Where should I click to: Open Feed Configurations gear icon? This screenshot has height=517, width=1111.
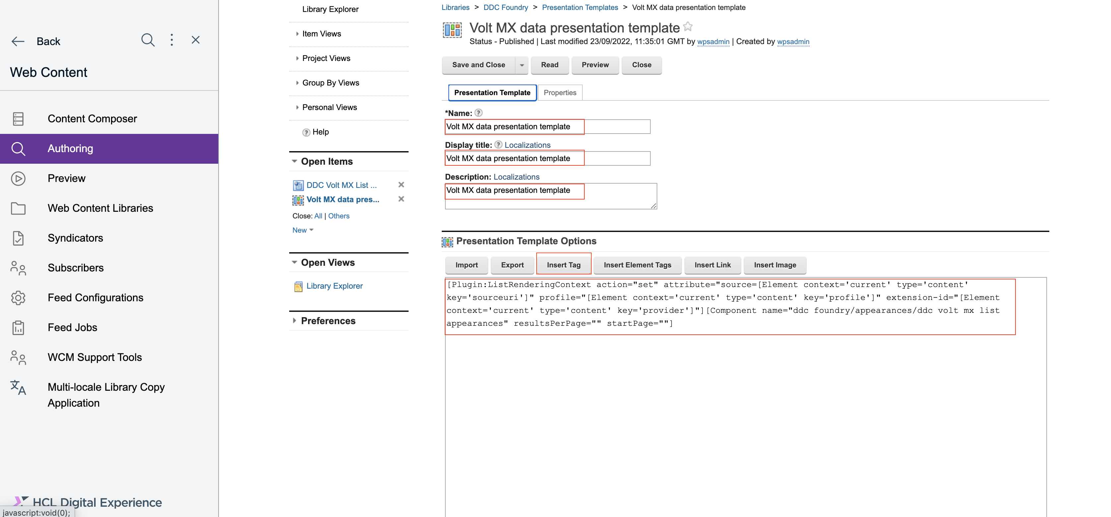pos(18,297)
